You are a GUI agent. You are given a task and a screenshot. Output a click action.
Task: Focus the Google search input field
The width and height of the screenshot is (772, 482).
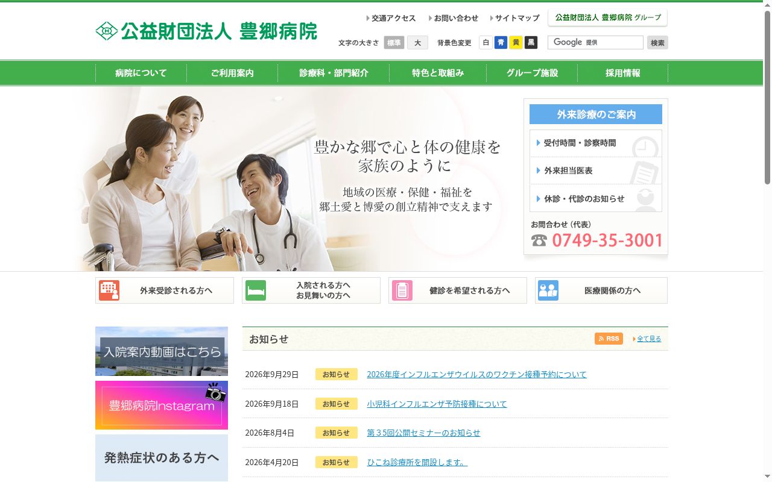point(595,42)
